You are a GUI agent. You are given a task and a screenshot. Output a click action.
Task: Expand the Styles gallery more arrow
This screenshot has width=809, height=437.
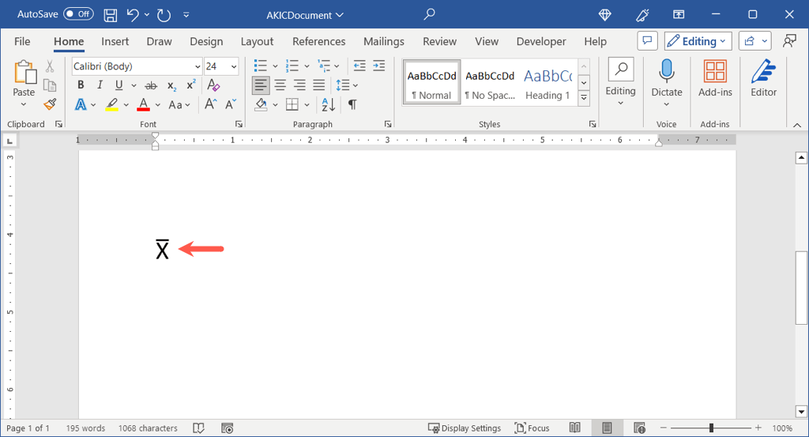[584, 97]
